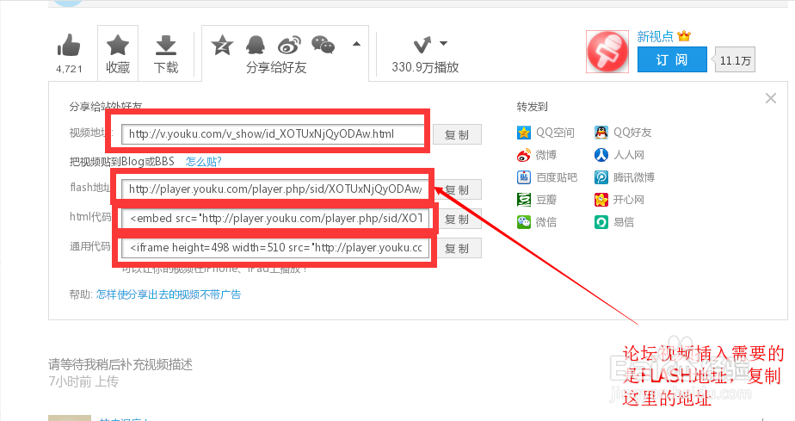Forward to 腾讯微博 icon
Screen dimensions: 795x421
coord(601,177)
